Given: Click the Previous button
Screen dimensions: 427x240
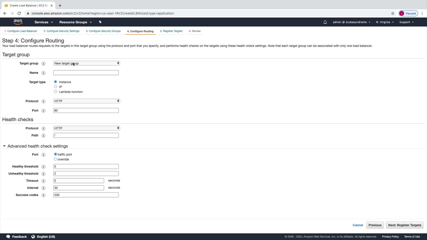Looking at the screenshot, I should [375, 225].
